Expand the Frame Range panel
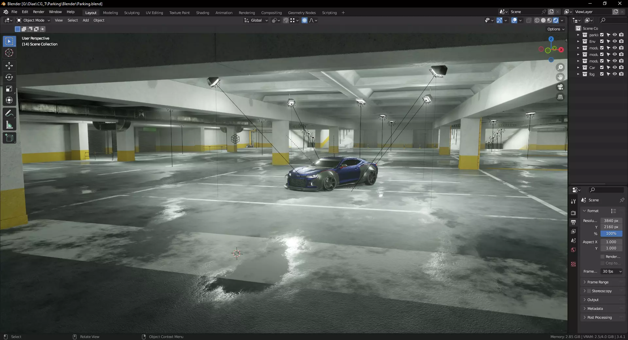Viewport: 628px width, 340px height. (598, 282)
